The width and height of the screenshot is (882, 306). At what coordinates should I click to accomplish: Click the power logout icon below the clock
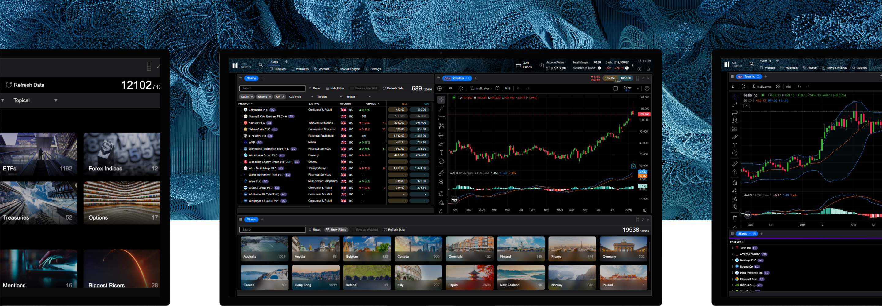[x=648, y=69]
